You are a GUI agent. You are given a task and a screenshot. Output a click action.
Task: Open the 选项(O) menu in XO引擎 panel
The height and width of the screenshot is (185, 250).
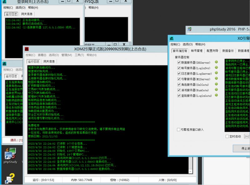(x=187, y=44)
